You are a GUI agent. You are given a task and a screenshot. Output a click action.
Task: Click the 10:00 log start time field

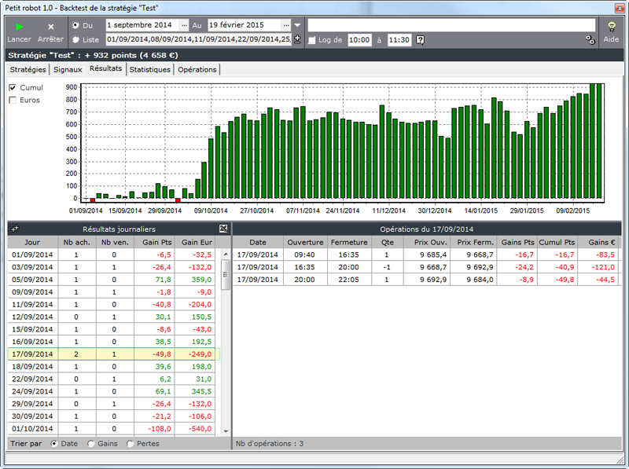[359, 40]
